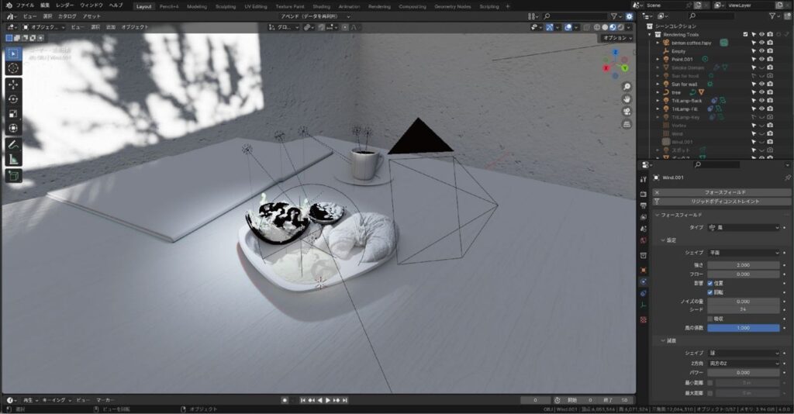Switch to the Modeling workspace tab
The width and height of the screenshot is (794, 414).
click(197, 6)
